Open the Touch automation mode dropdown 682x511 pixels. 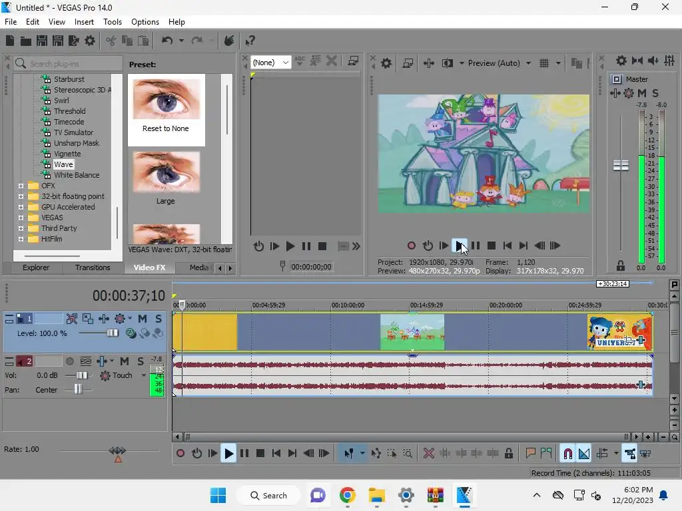coord(144,375)
